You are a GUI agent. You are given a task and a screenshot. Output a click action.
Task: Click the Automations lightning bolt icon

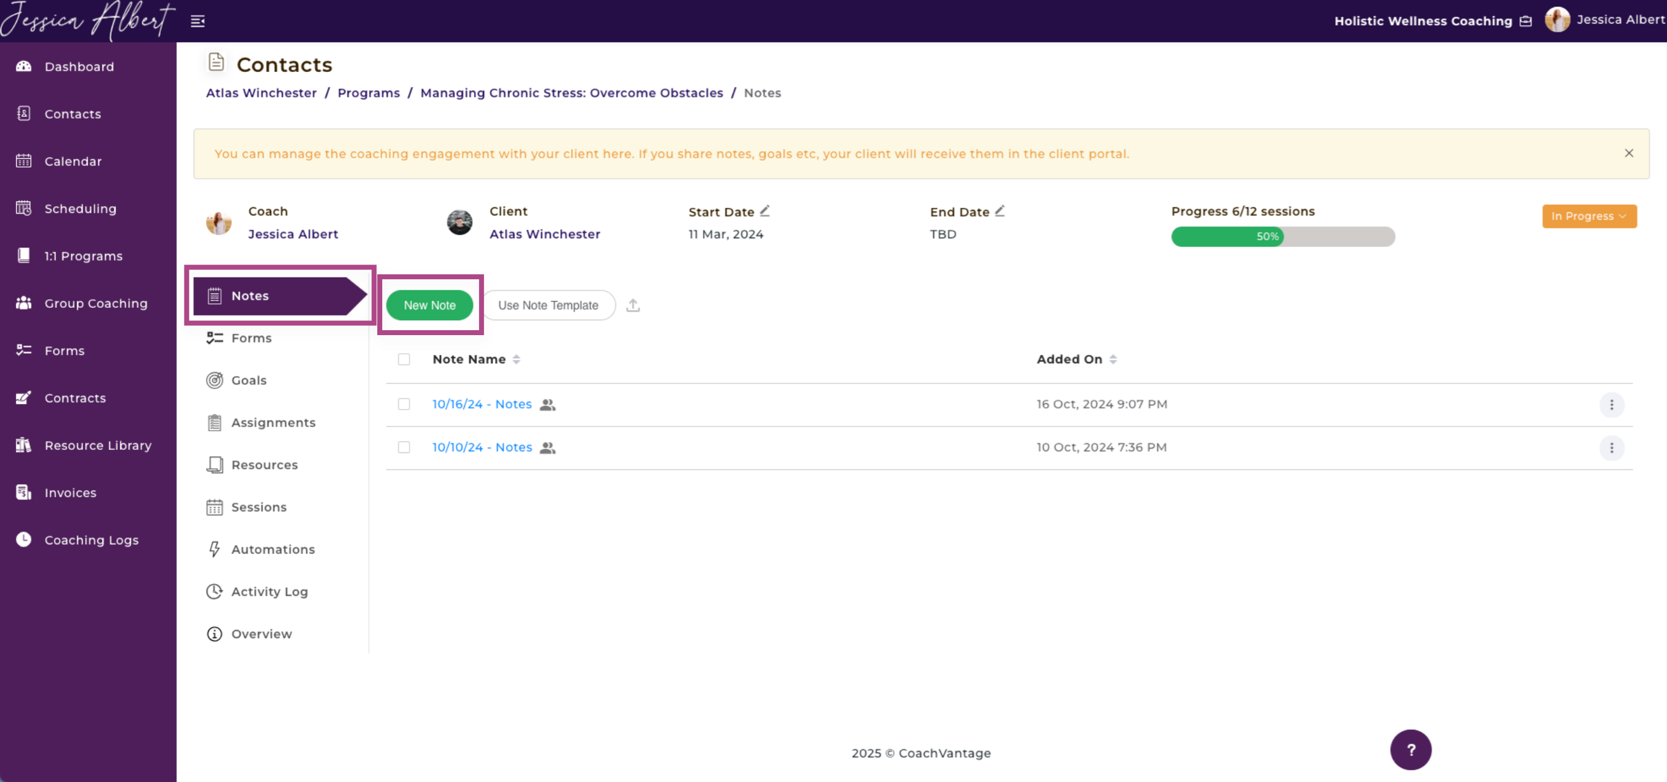click(215, 549)
